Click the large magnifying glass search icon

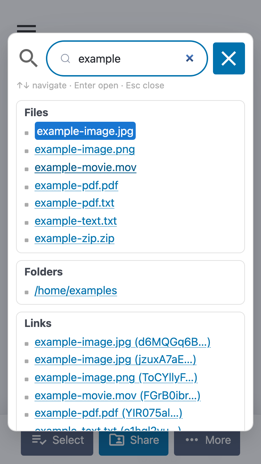pos(29,58)
